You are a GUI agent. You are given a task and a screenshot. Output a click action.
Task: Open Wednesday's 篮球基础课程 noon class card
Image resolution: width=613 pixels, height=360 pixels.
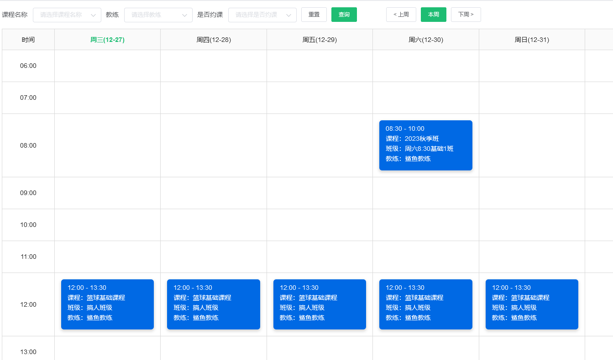107,304
